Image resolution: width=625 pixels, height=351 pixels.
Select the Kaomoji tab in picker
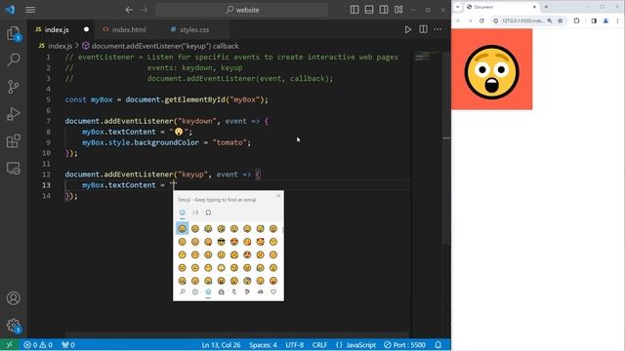(195, 213)
